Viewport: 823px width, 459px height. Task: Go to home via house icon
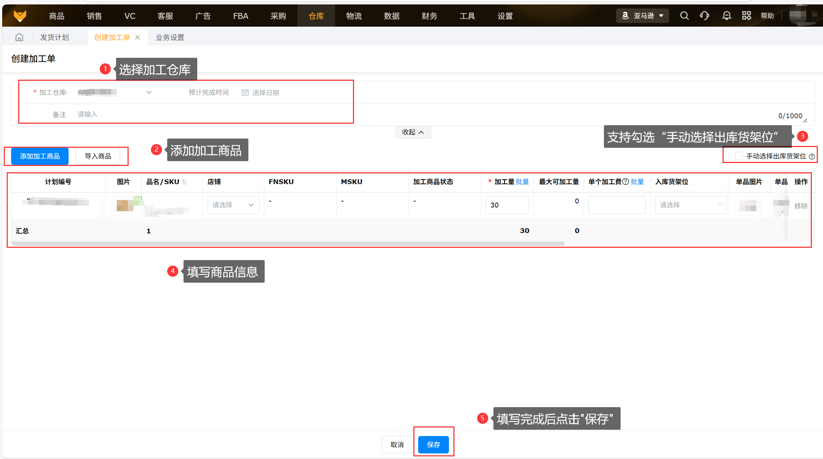pos(19,37)
